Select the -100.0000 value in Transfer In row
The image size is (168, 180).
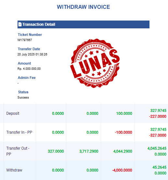pyautogui.click(x=123, y=132)
